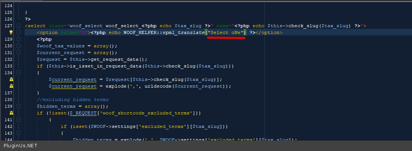The height and width of the screenshot is (151, 412).
Task: Click the <option tag keyword
Action: [x=47, y=32]
